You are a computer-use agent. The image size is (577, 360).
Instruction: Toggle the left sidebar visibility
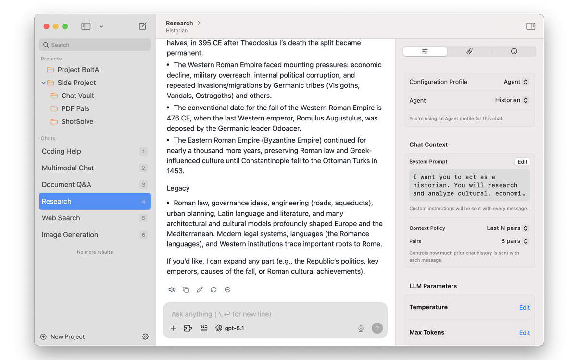coord(86,26)
